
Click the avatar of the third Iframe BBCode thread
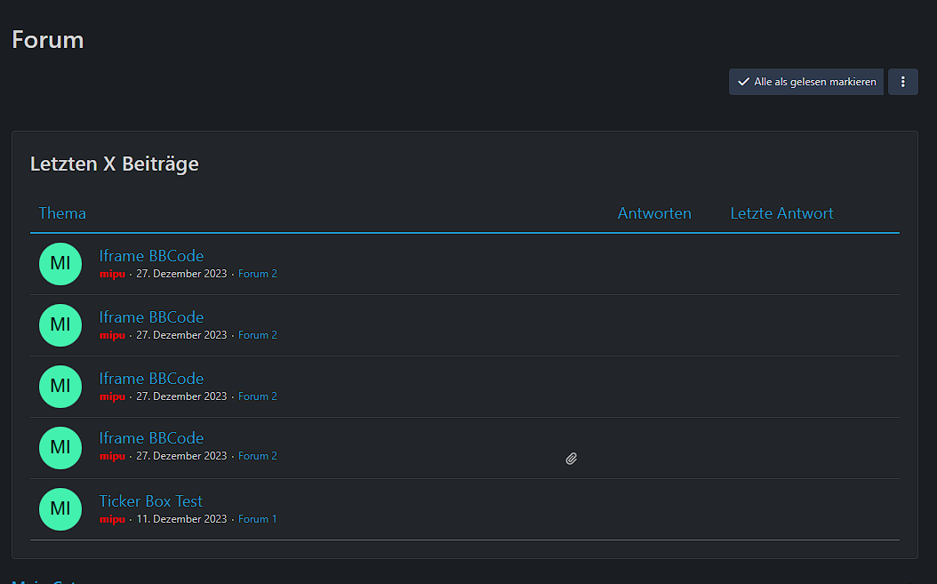coord(60,387)
